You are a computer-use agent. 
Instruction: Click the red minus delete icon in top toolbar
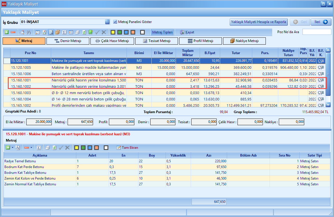click(13, 32)
